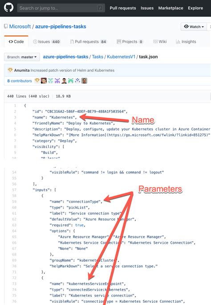Open the last contributor photo avatar

84,81
